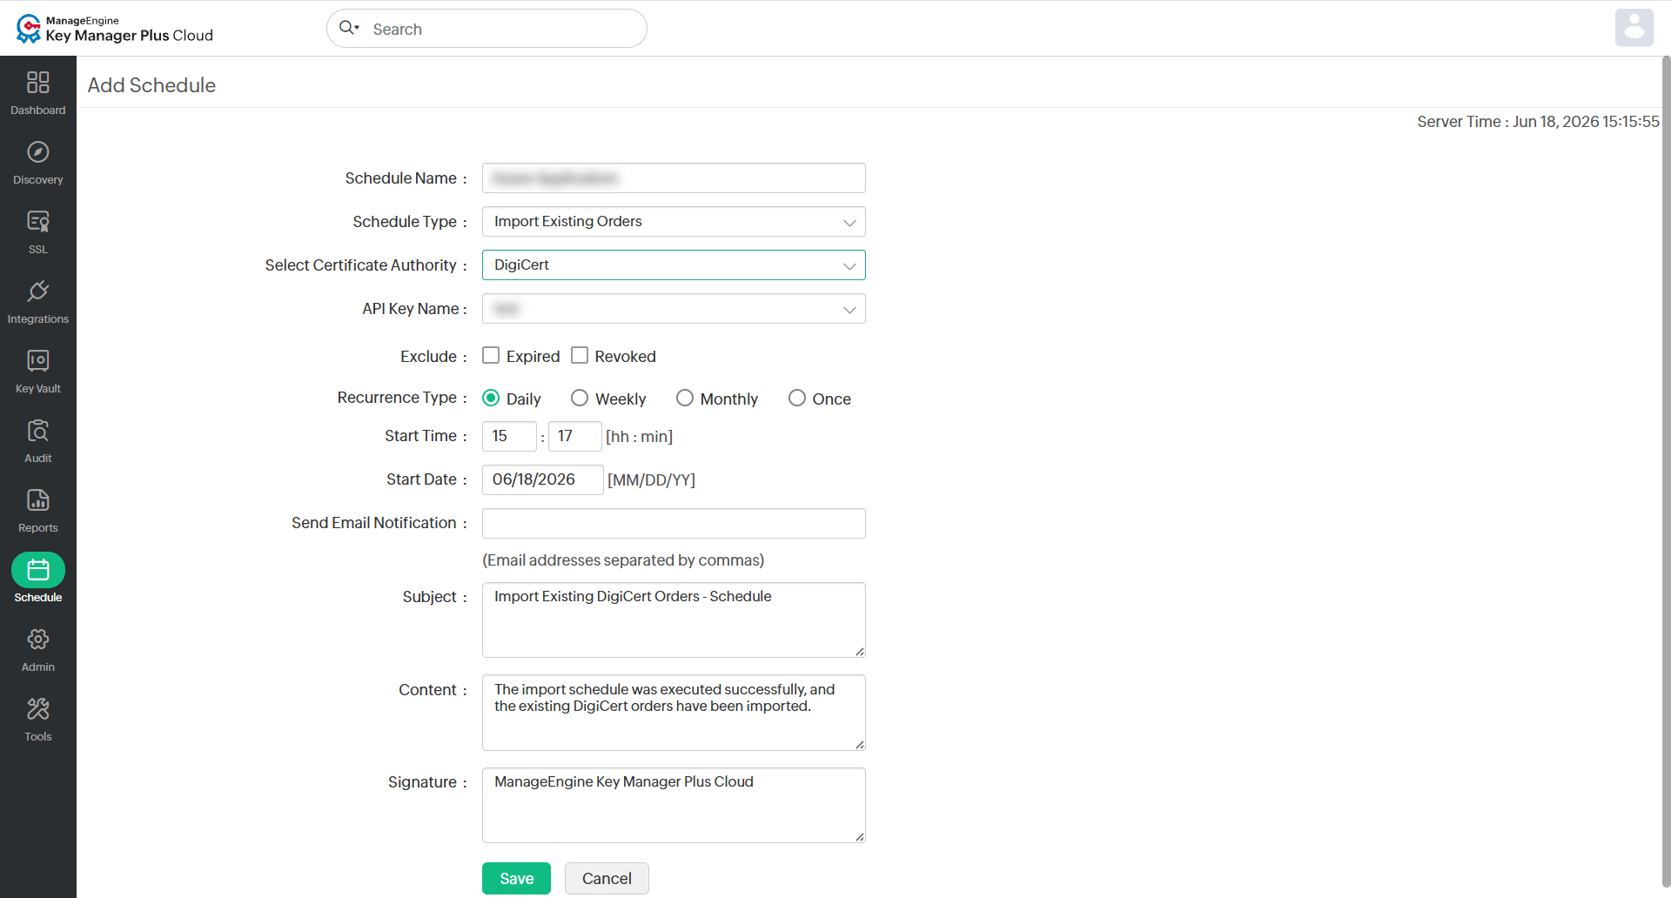Click the Add Schedule heading

pyautogui.click(x=151, y=85)
